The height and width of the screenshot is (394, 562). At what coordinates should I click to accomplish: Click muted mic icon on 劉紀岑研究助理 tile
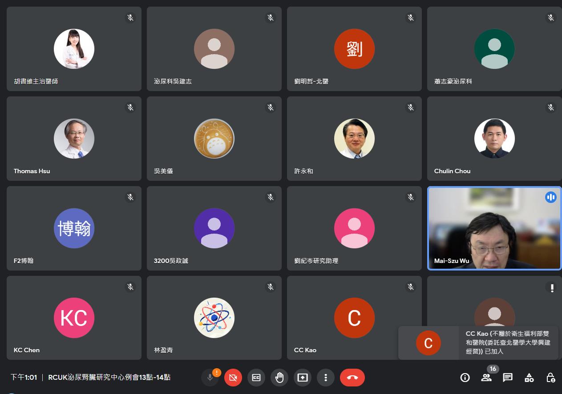[411, 197]
